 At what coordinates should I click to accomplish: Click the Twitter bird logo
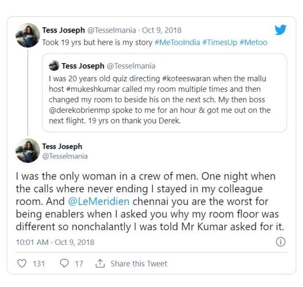[x=281, y=31]
